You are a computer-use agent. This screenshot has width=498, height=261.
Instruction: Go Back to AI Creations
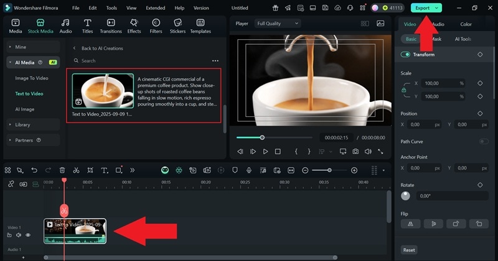pos(102,48)
